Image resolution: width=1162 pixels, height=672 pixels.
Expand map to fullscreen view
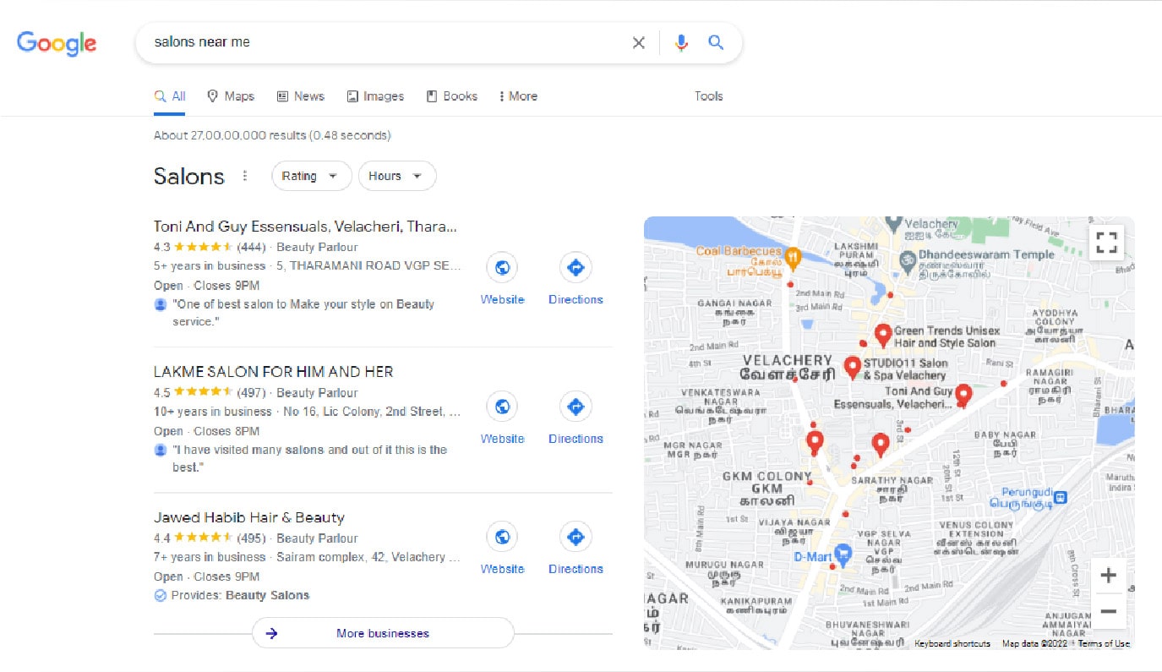[1106, 243]
